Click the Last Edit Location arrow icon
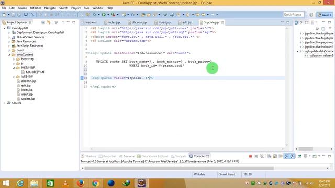 point(197,15)
